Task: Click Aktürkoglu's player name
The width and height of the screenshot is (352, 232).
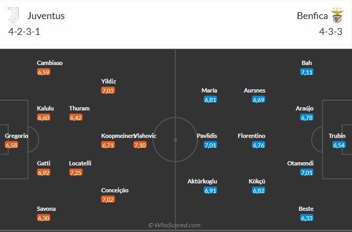Action: click(x=202, y=181)
